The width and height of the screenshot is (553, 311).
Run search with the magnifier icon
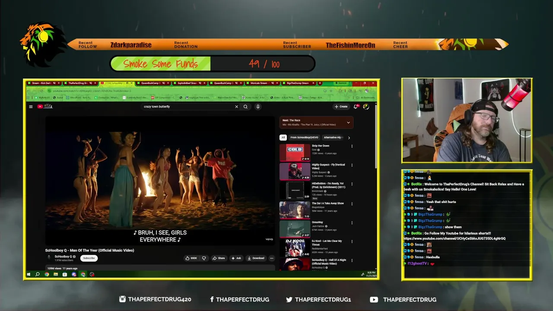[245, 107]
